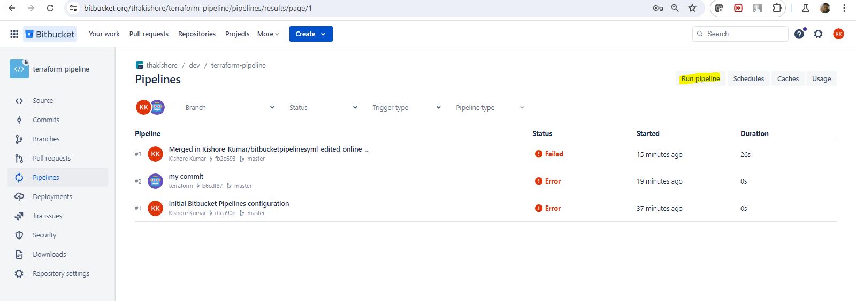Open Repository settings in the sidebar
The height and width of the screenshot is (301, 856).
pos(61,274)
